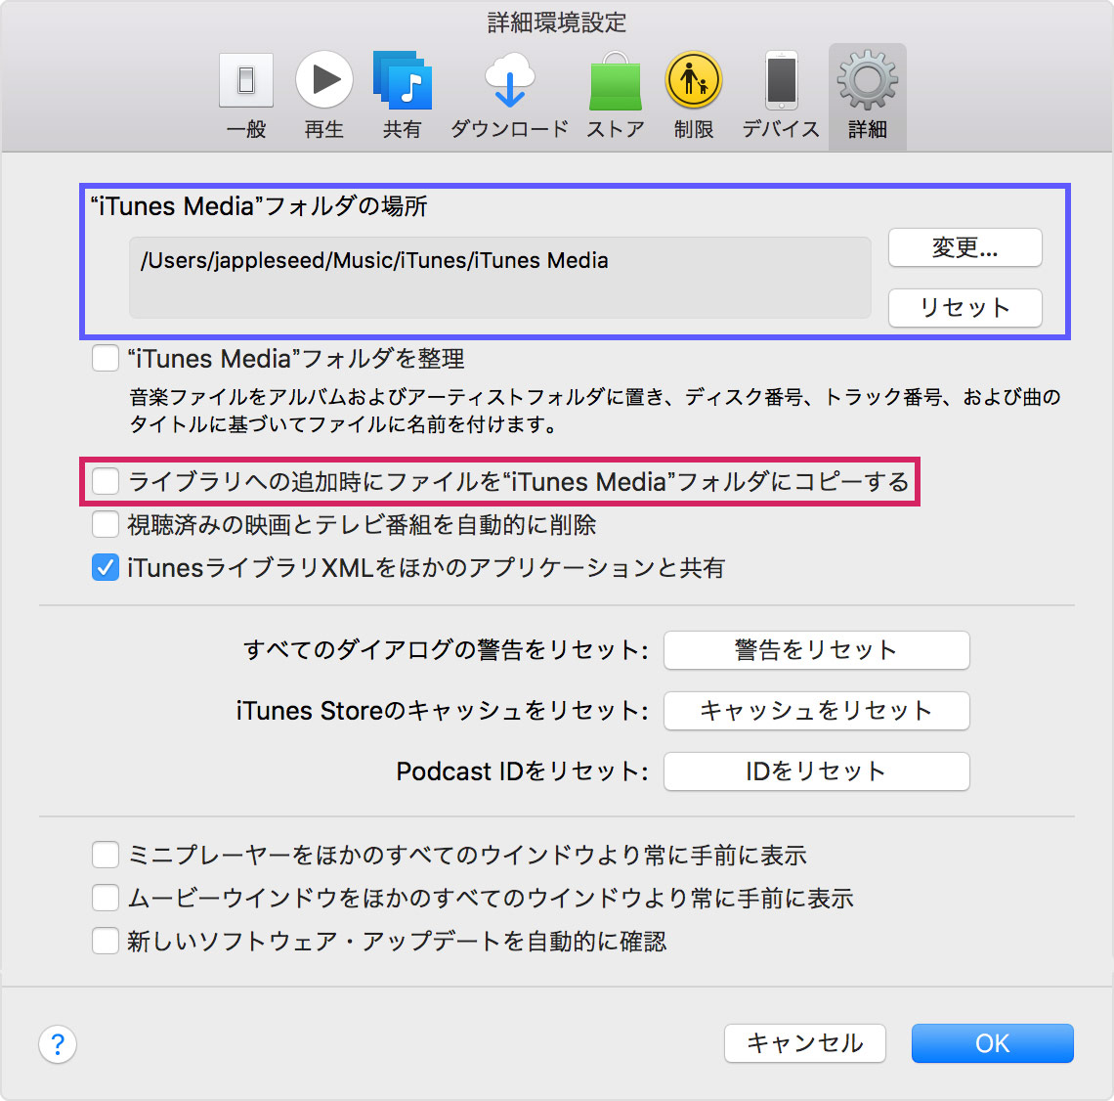The width and height of the screenshot is (1114, 1101).
Task: Click the ダウンロード (Download) cloud icon
Action: [509, 80]
